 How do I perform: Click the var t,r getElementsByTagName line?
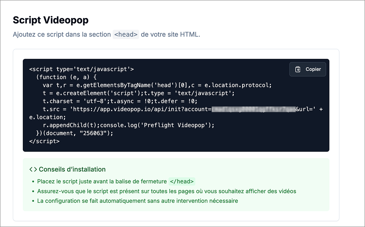coord(157,85)
